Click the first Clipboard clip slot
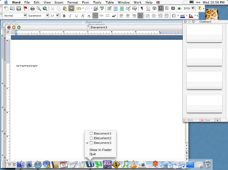This screenshot has width=228, height=170. [x=204, y=33]
